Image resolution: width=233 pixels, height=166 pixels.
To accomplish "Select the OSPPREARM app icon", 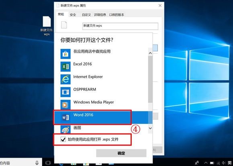I will [65, 92].
